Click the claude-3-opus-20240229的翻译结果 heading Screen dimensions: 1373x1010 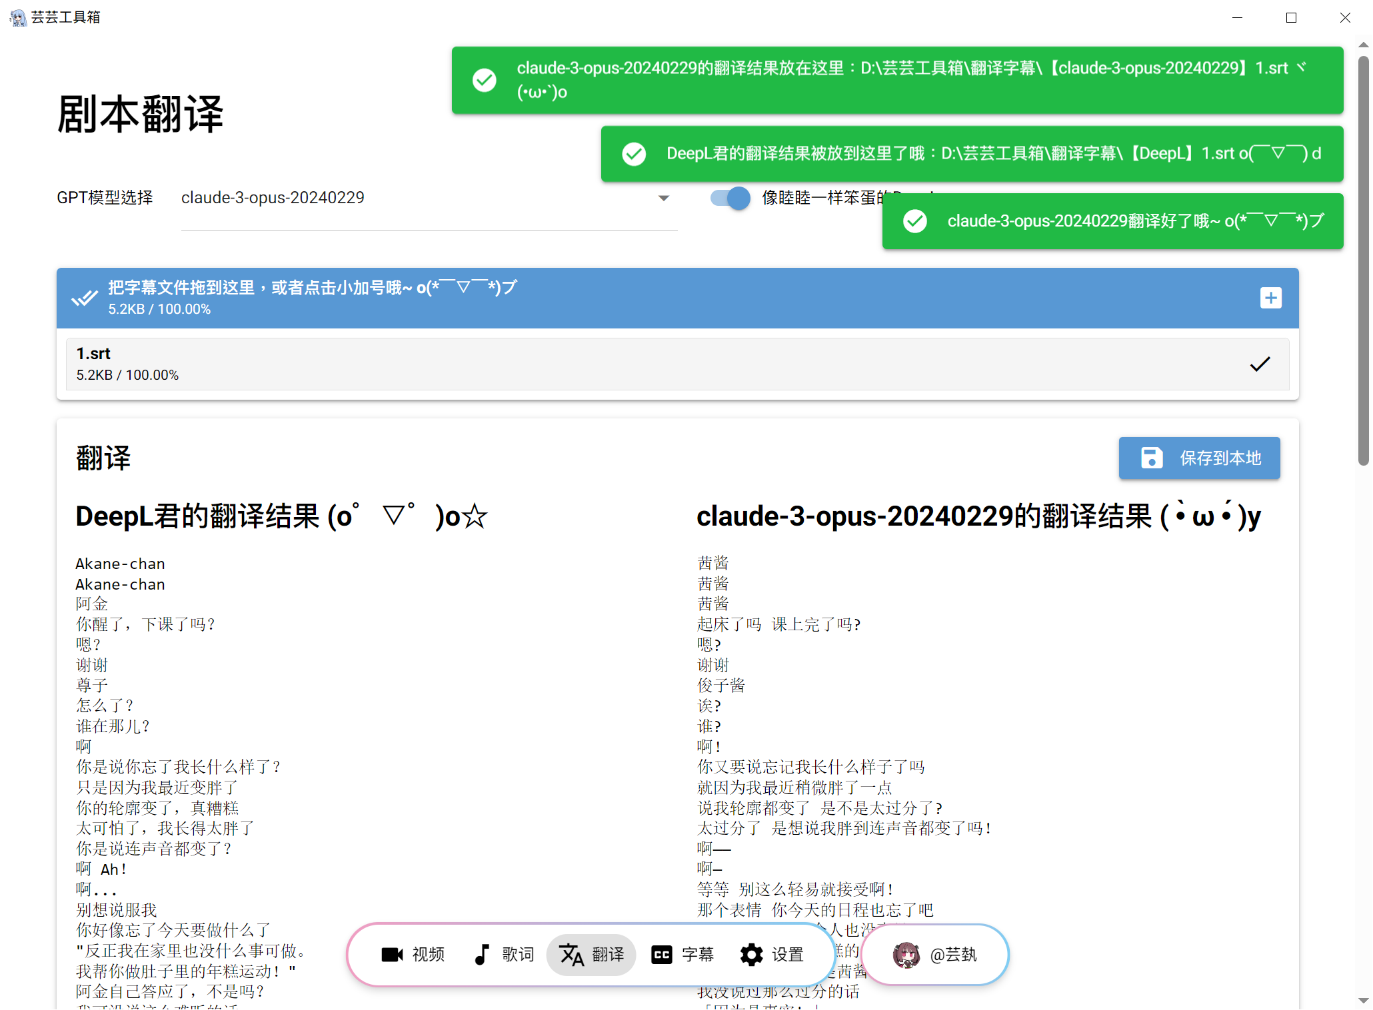click(978, 516)
